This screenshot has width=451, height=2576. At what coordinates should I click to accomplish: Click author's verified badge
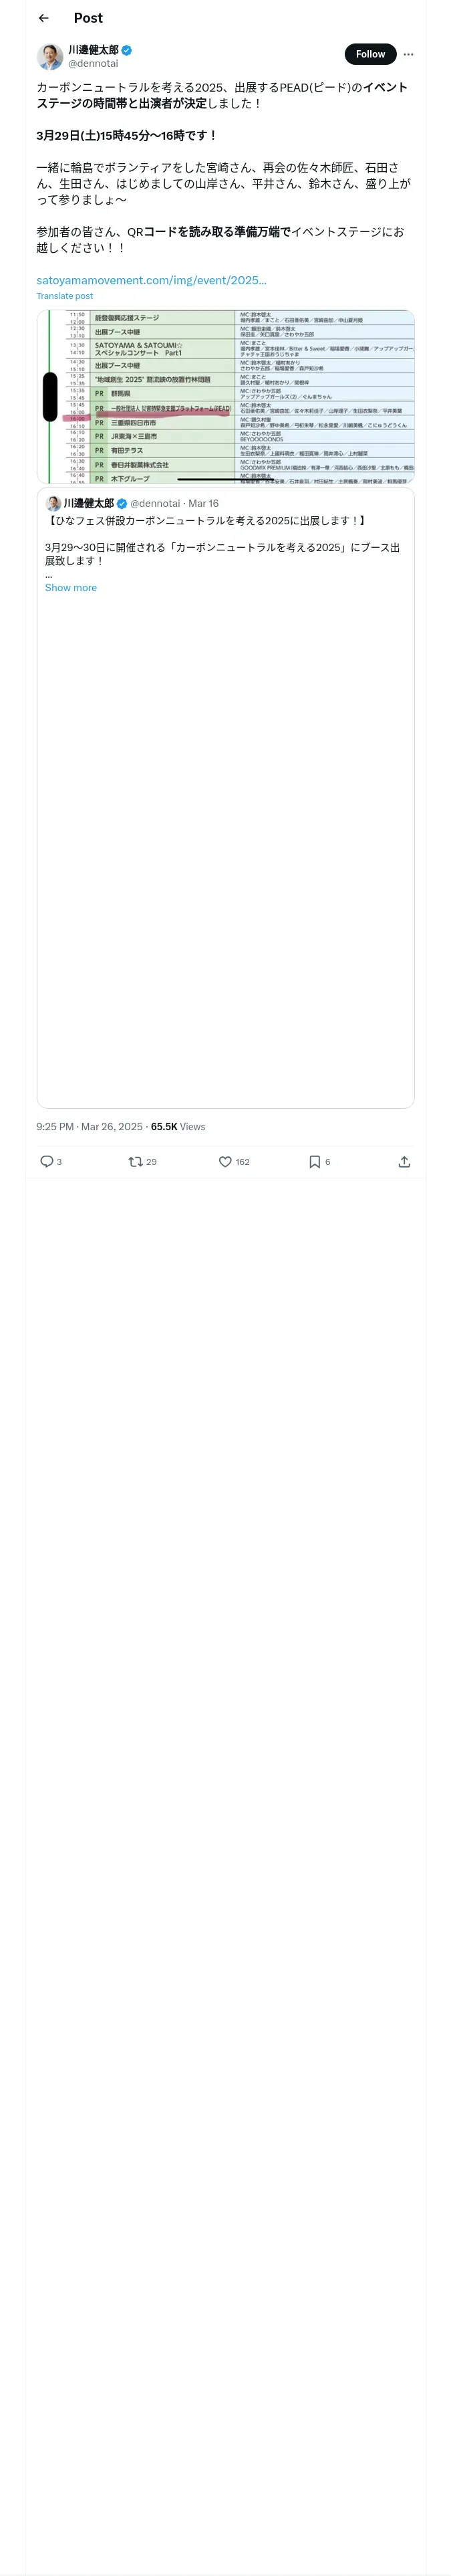point(127,50)
